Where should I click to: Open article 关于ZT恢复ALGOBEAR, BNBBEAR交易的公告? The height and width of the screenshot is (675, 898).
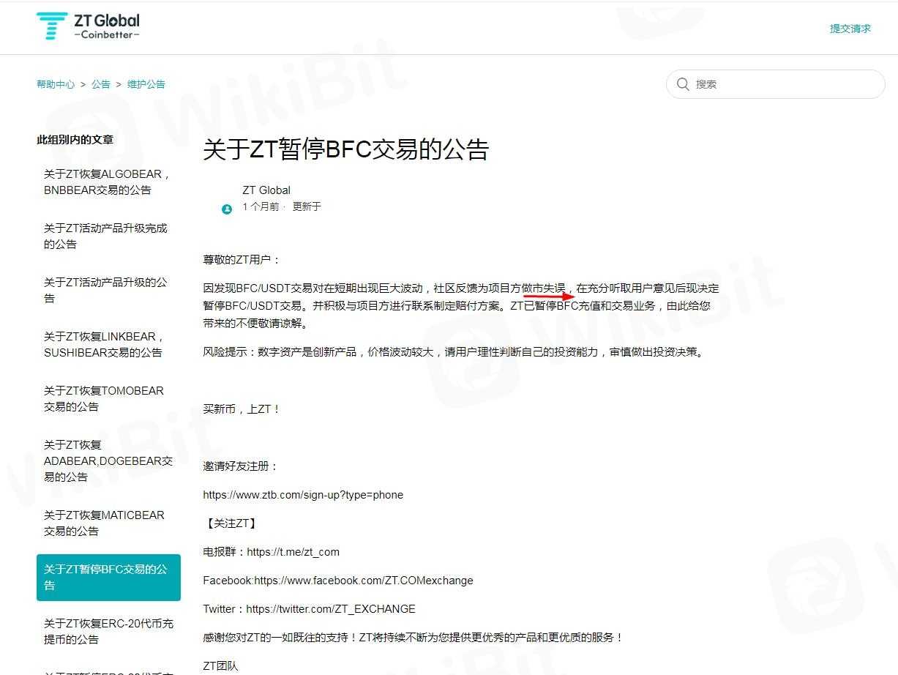(108, 182)
